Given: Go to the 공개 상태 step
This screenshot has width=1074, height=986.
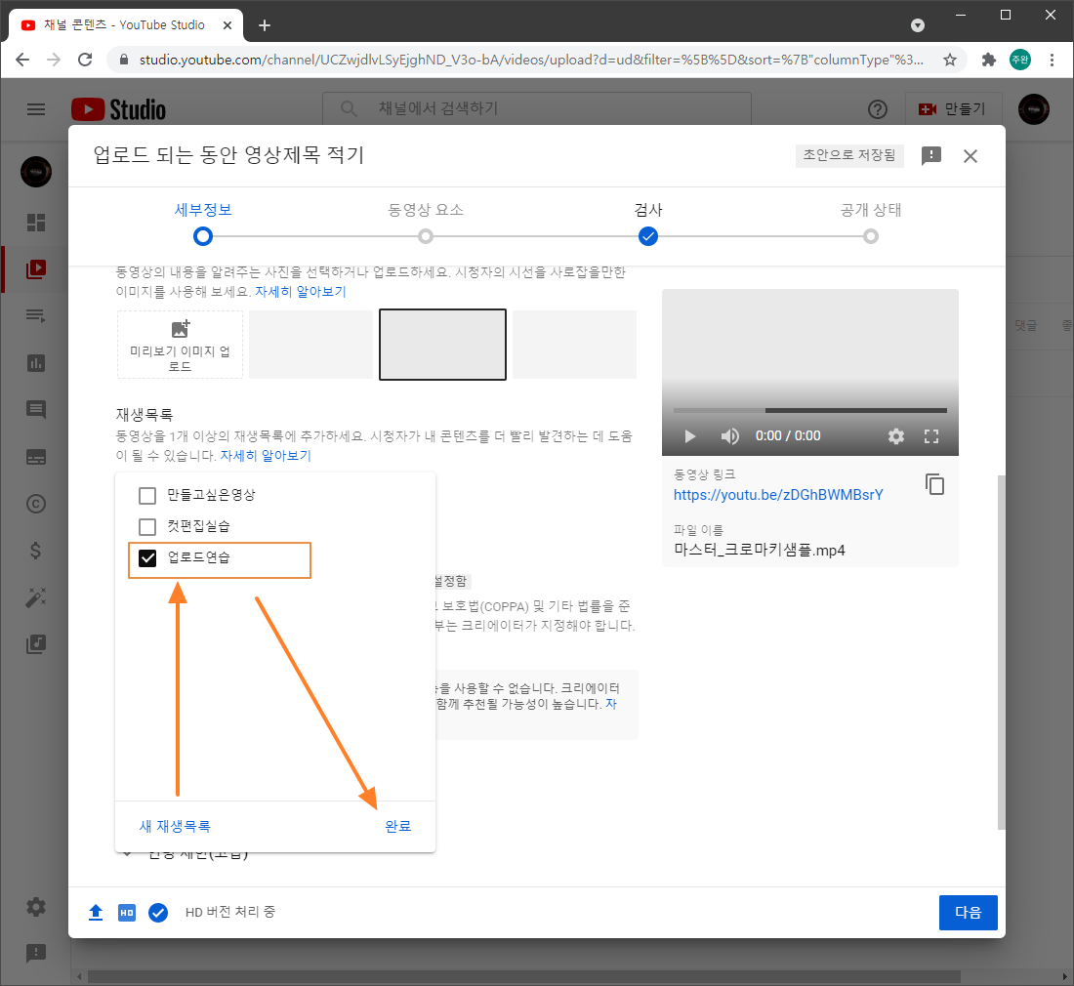Looking at the screenshot, I should tap(871, 223).
